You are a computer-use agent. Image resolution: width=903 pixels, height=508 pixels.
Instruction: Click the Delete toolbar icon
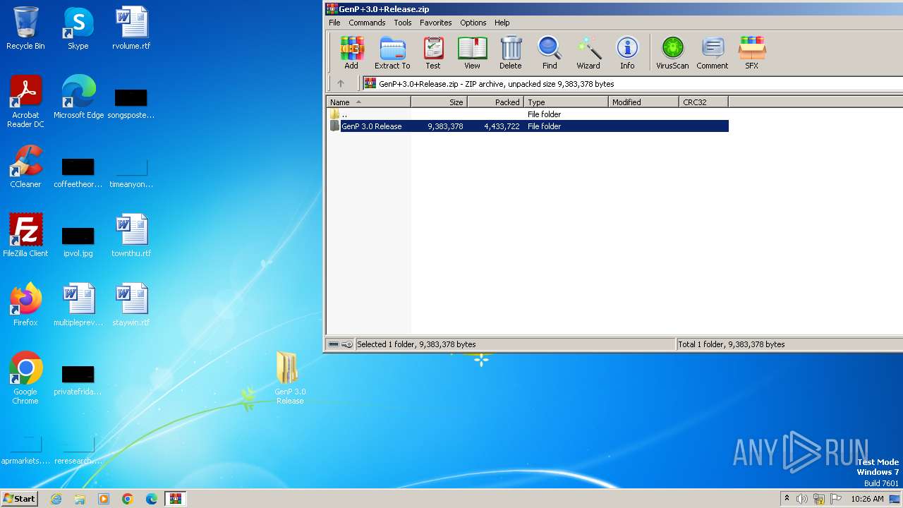point(511,53)
